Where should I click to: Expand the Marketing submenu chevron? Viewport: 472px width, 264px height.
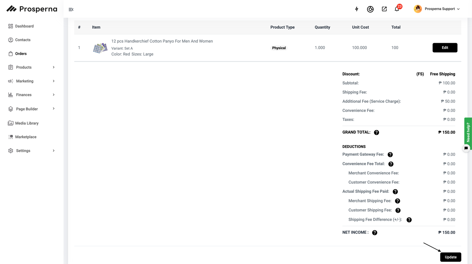click(x=54, y=81)
